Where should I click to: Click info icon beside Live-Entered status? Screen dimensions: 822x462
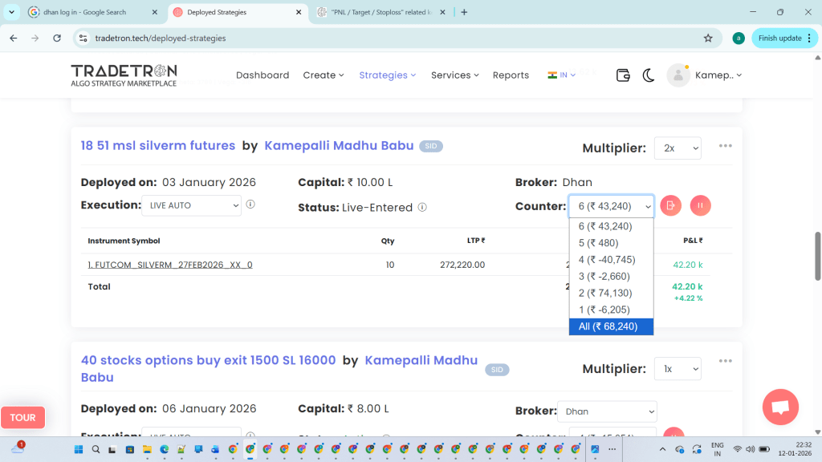(x=422, y=207)
